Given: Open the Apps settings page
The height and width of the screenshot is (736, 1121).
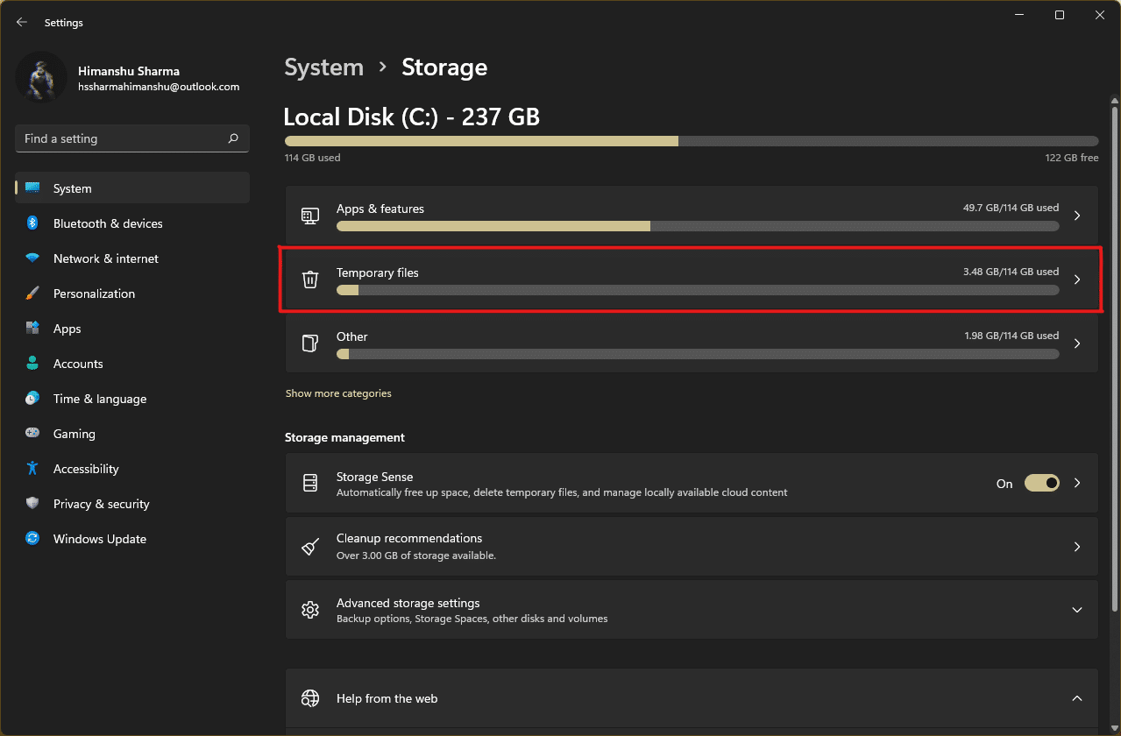Looking at the screenshot, I should click(x=132, y=329).
